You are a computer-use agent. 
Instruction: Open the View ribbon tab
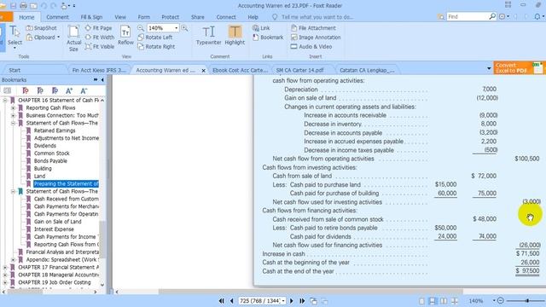[x=120, y=17]
